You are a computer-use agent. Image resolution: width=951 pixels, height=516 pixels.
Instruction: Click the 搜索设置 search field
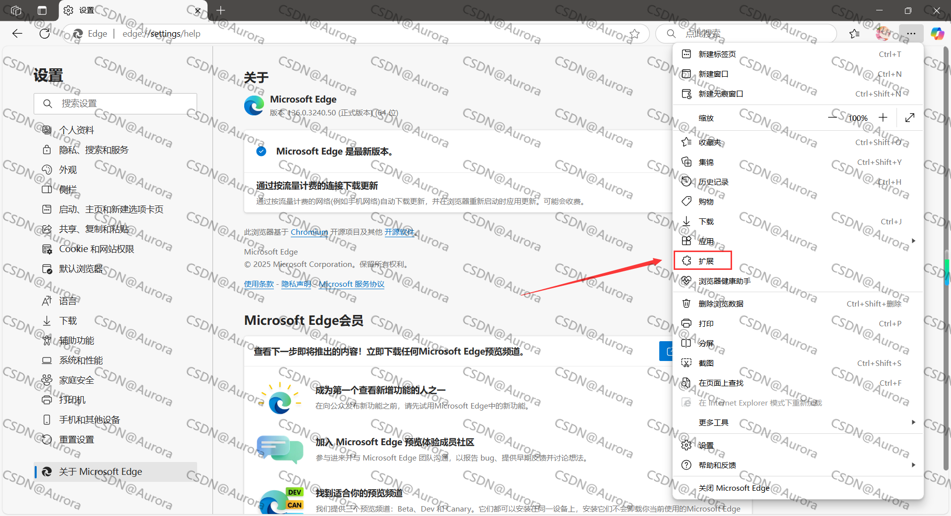[x=115, y=103]
